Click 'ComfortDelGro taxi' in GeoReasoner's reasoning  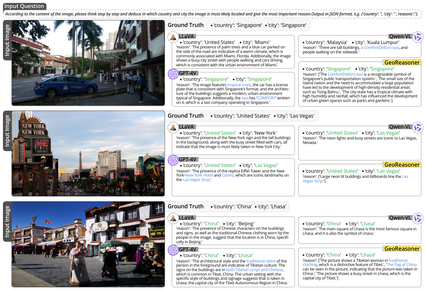[x=345, y=74]
